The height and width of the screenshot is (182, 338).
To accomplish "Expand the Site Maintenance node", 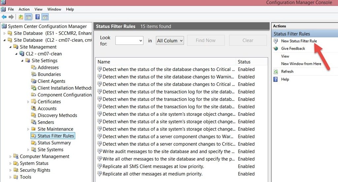I will tap(28, 129).
